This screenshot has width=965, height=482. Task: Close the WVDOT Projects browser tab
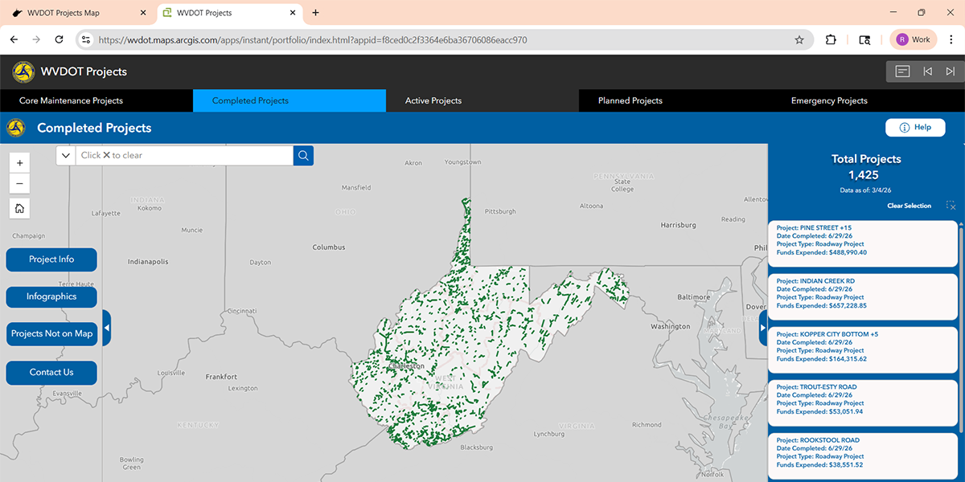pyautogui.click(x=294, y=13)
